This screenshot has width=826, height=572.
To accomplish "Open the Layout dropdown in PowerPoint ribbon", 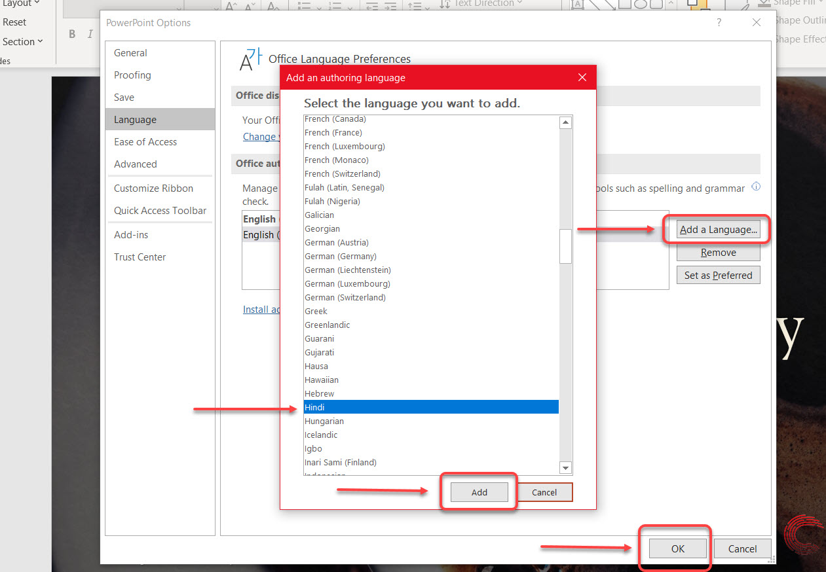I will tap(20, 3).
